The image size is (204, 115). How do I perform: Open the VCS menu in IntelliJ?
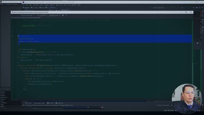[x=69, y=5]
